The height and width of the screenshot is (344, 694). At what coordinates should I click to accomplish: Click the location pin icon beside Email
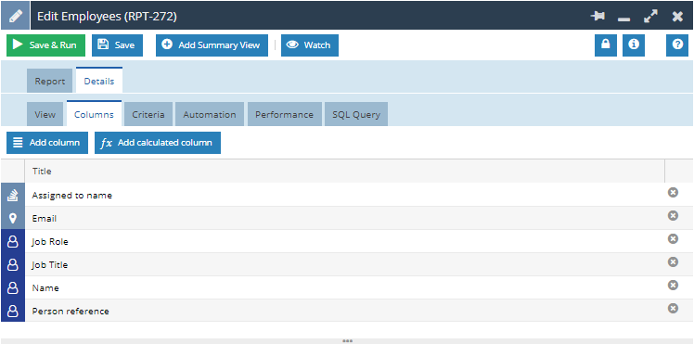(13, 219)
